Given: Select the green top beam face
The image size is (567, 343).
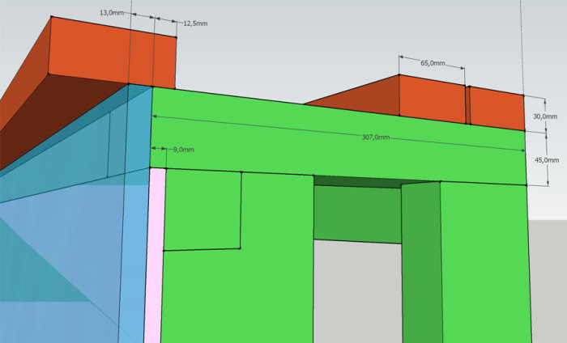Looking at the screenshot, I should point(338,138).
